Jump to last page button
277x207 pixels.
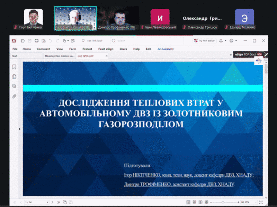coord(59,202)
